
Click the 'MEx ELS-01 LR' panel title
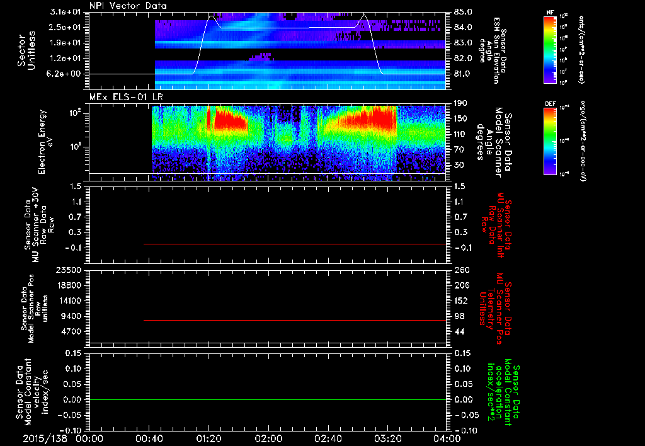(x=126, y=97)
